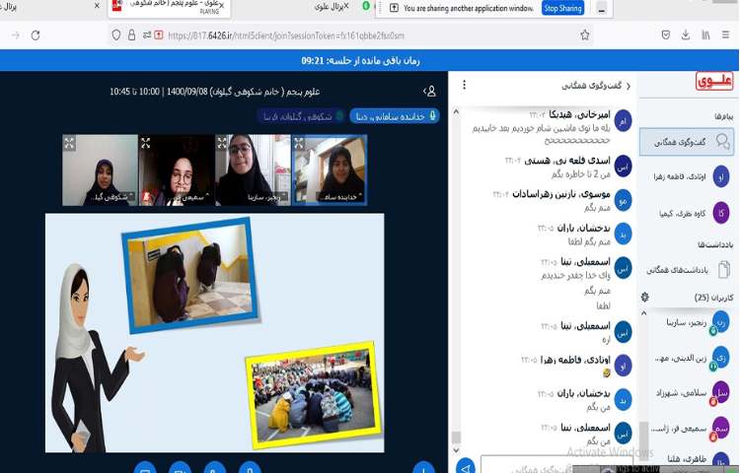The image size is (740, 473).
Task: Click the chat scrollbar thumb
Action: pyautogui.click(x=456, y=437)
